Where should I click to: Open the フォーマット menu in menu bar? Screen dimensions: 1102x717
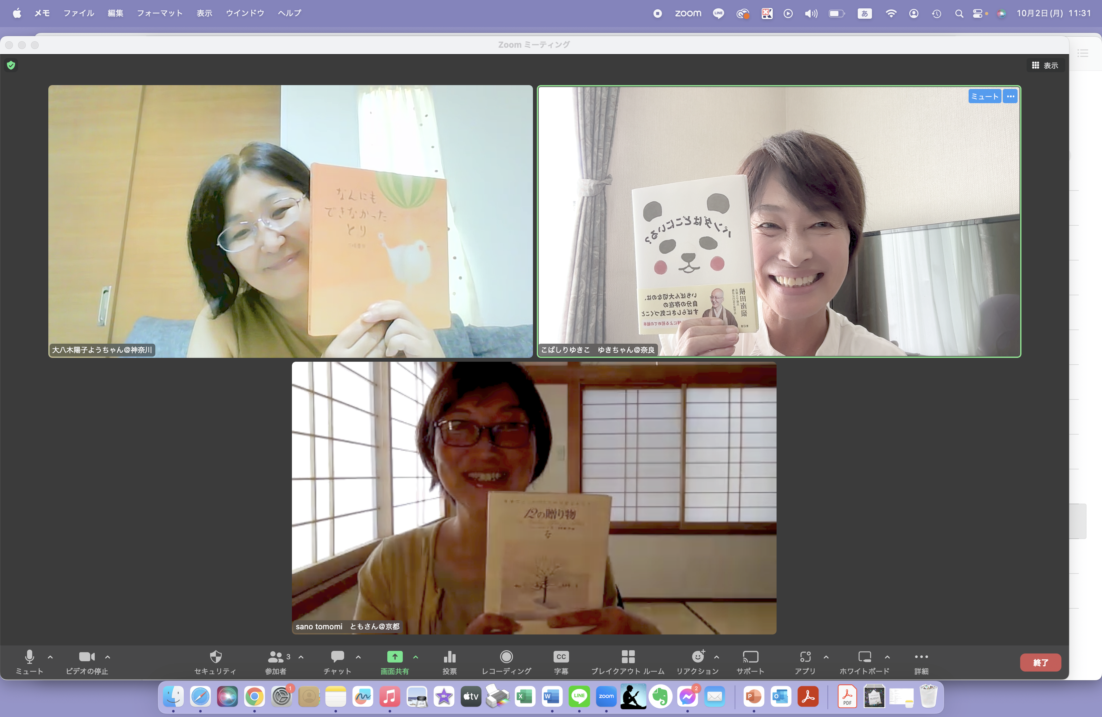tap(159, 13)
